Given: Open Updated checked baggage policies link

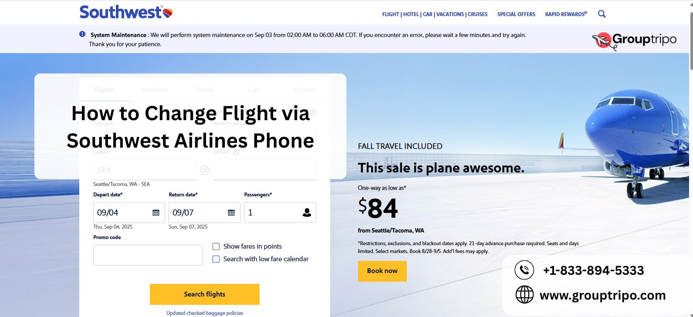Looking at the screenshot, I should [204, 313].
